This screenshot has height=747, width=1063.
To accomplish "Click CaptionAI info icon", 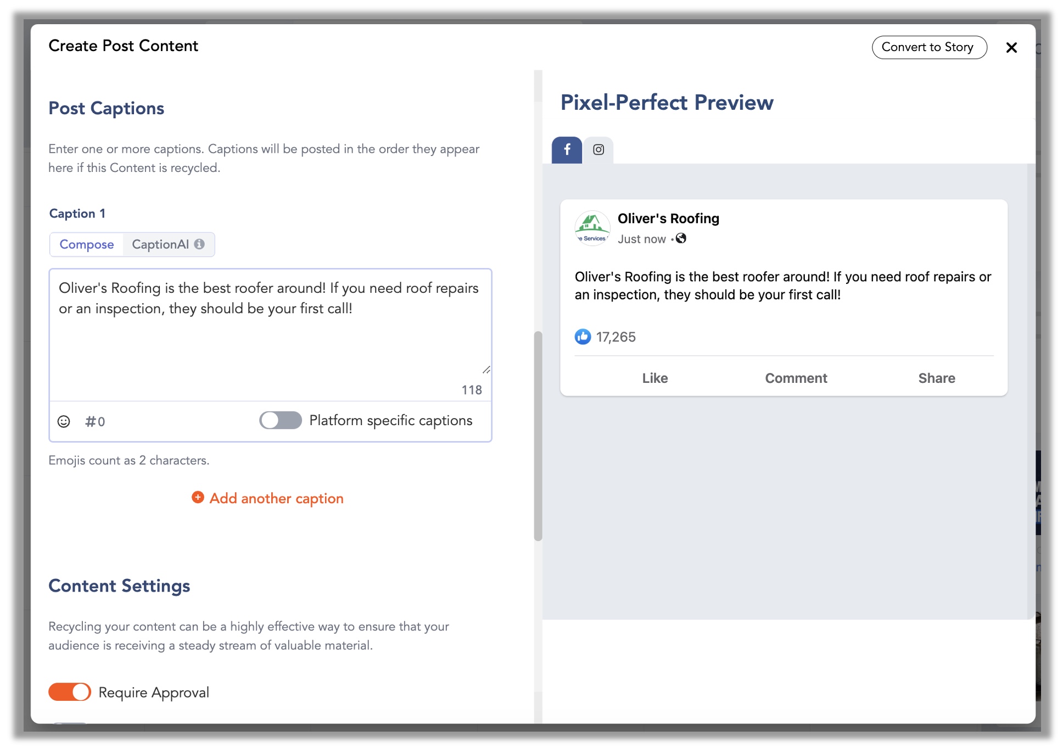I will tap(199, 244).
